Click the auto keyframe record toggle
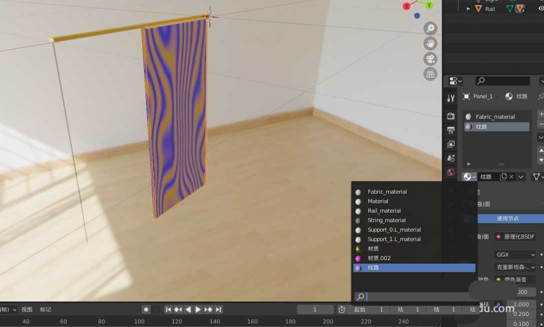This screenshot has width=544, height=327. (x=146, y=309)
